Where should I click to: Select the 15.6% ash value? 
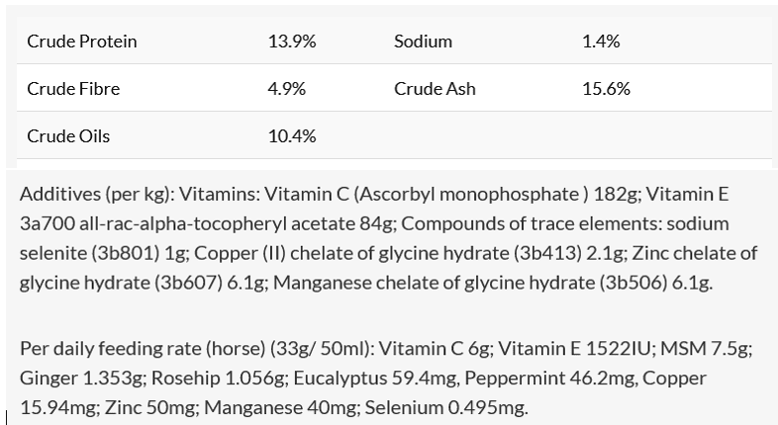point(606,89)
